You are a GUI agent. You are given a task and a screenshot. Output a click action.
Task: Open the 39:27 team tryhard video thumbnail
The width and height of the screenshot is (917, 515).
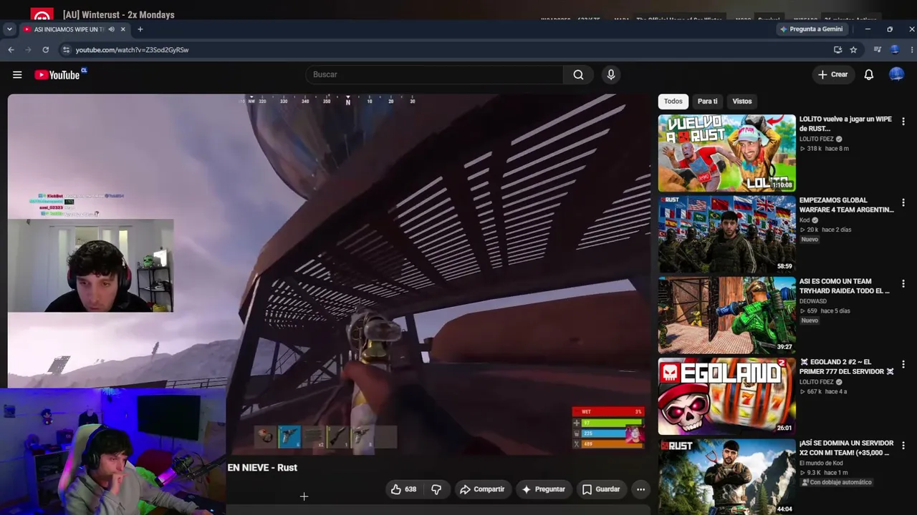click(x=726, y=315)
